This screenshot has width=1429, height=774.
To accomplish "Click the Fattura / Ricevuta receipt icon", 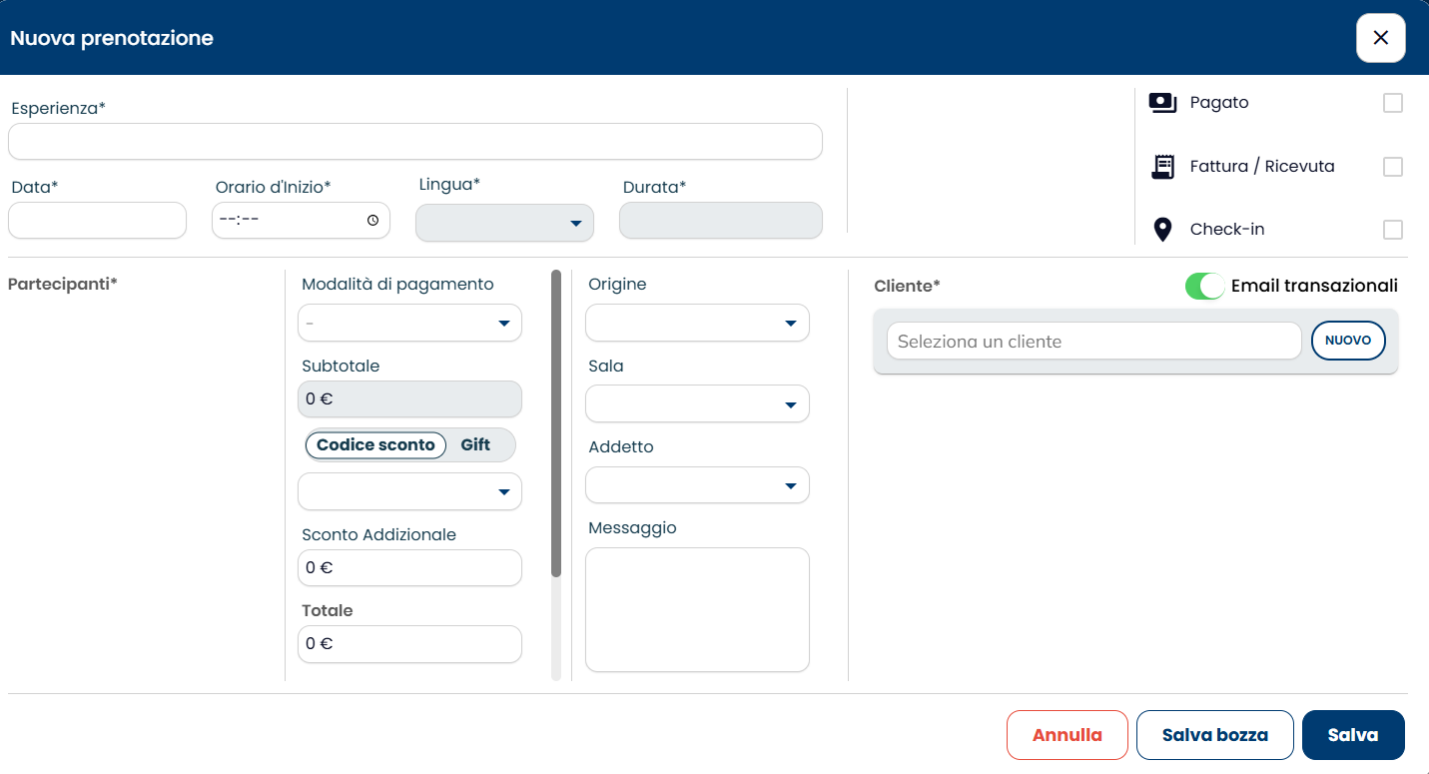I will [x=1162, y=167].
